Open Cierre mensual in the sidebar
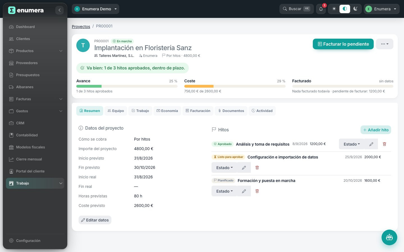This screenshot has width=404, height=252. (x=35, y=159)
